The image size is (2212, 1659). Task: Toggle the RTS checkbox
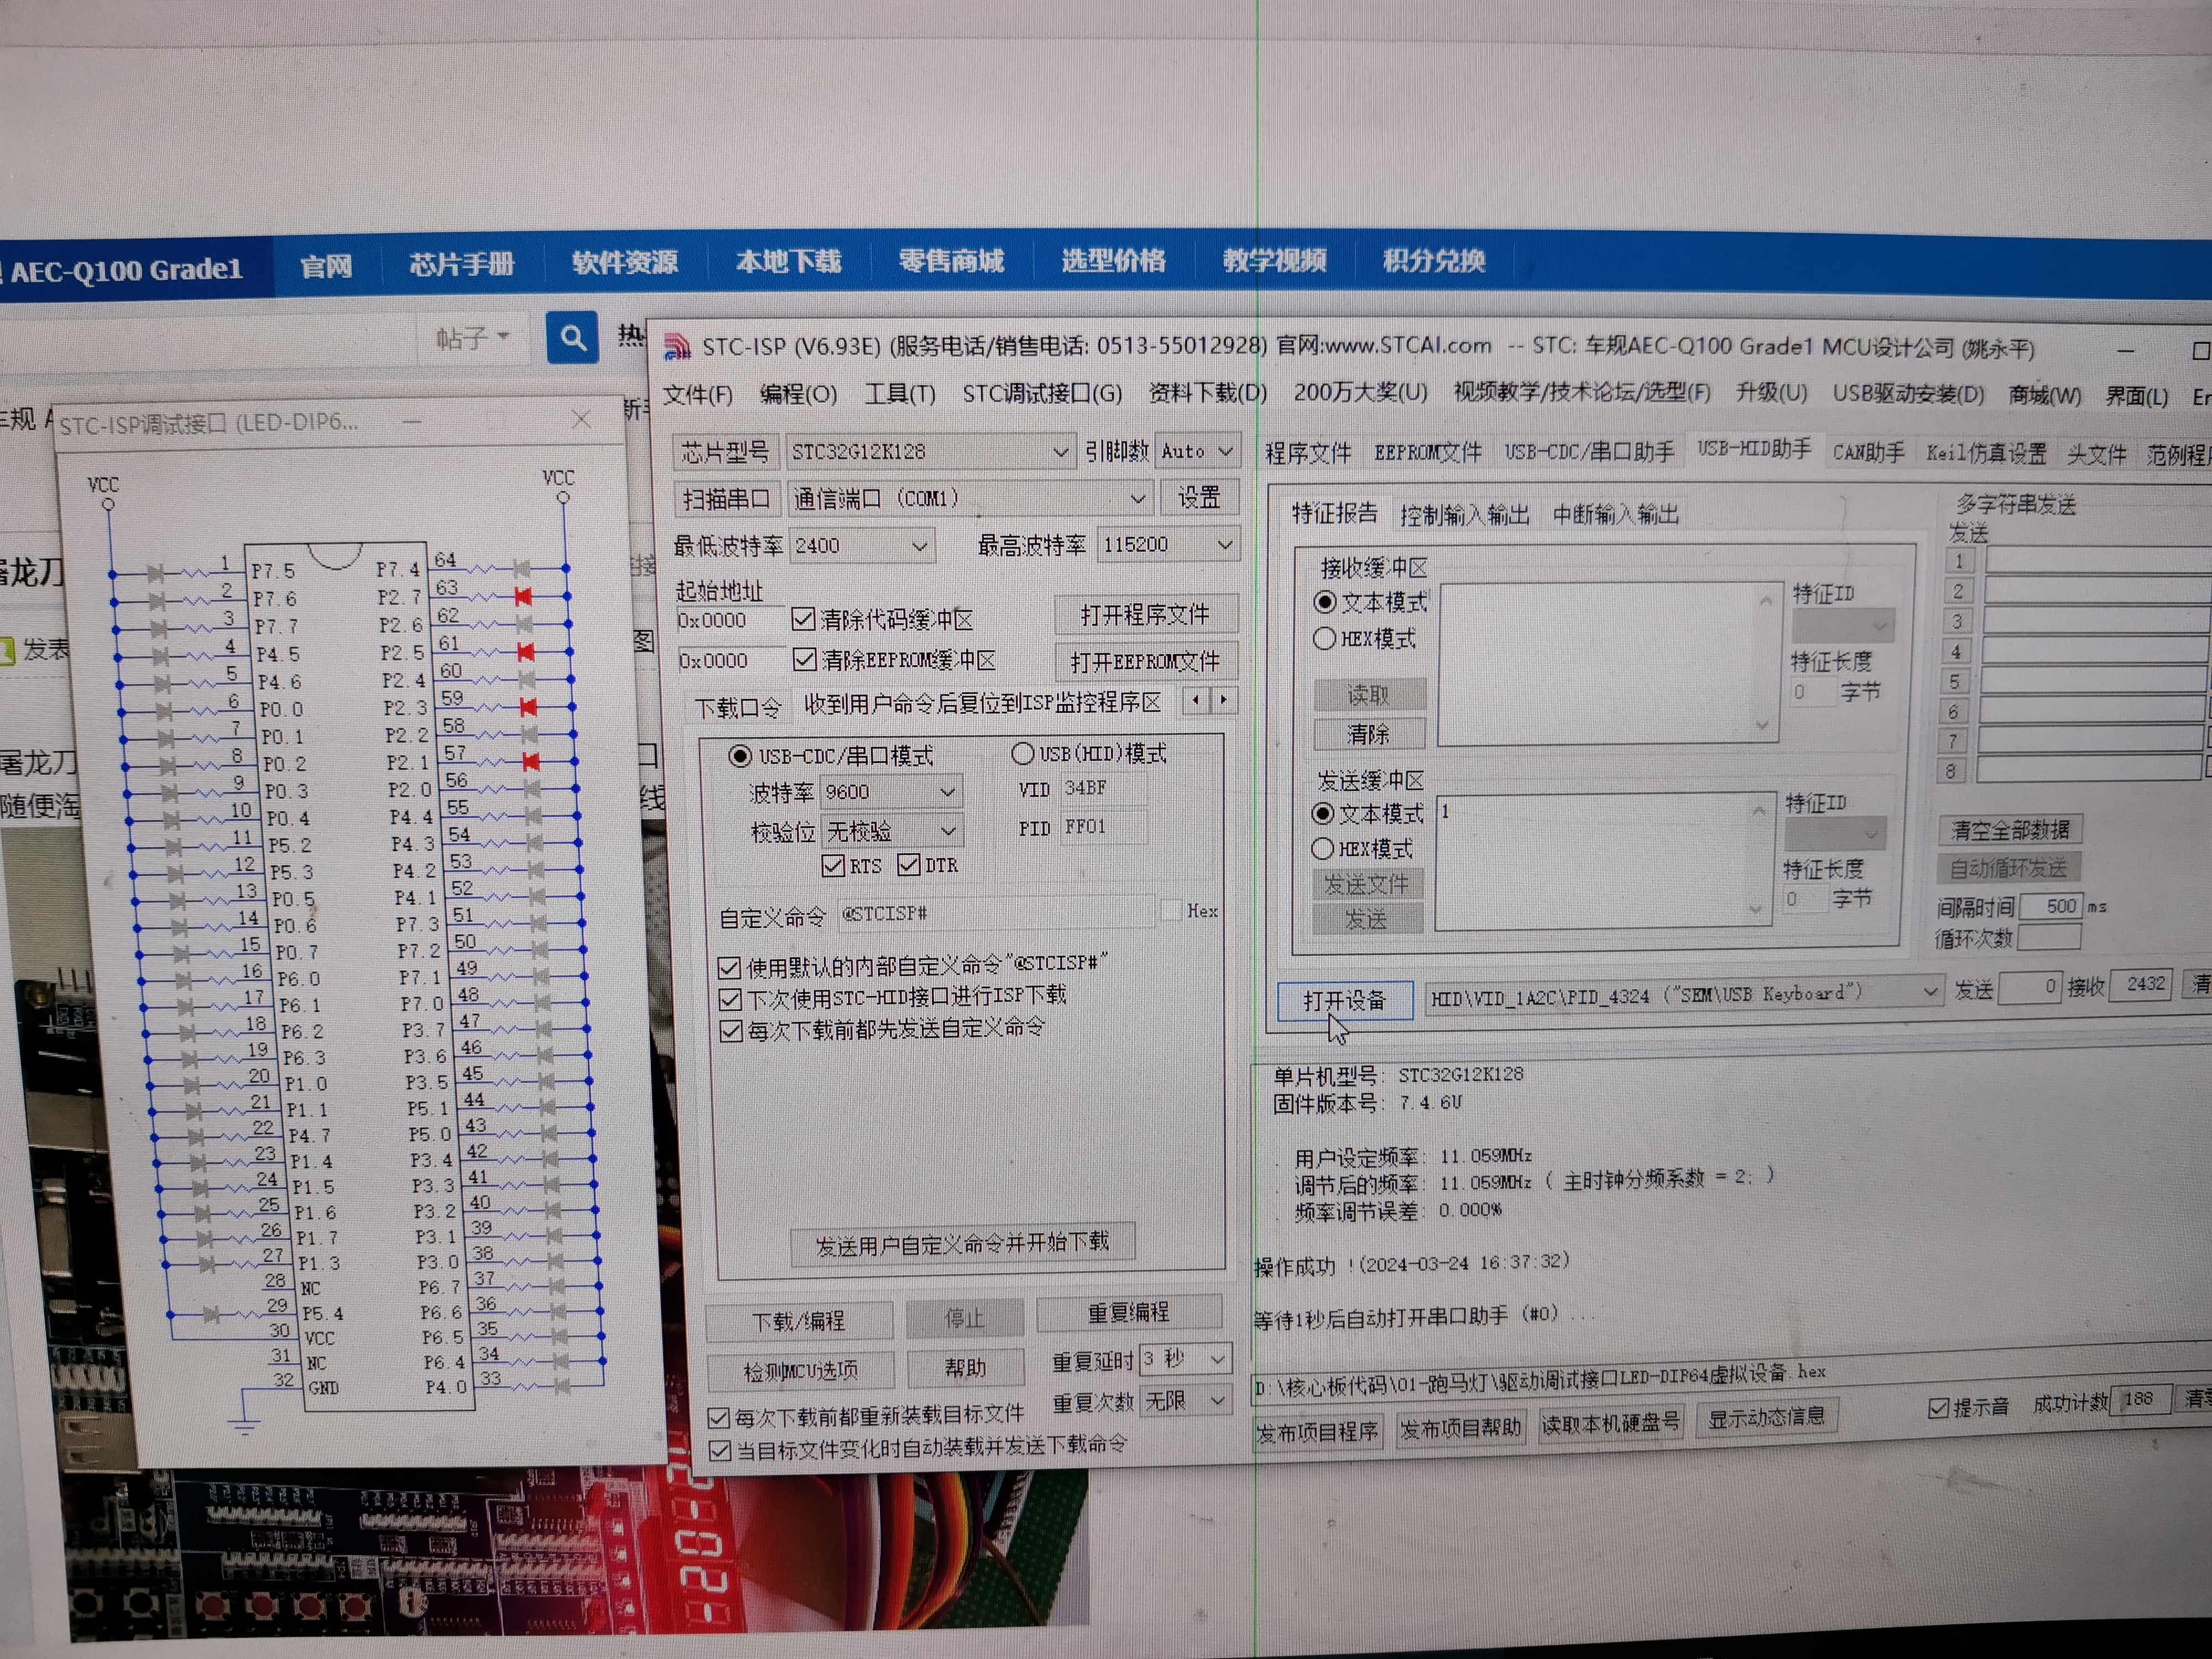(832, 865)
